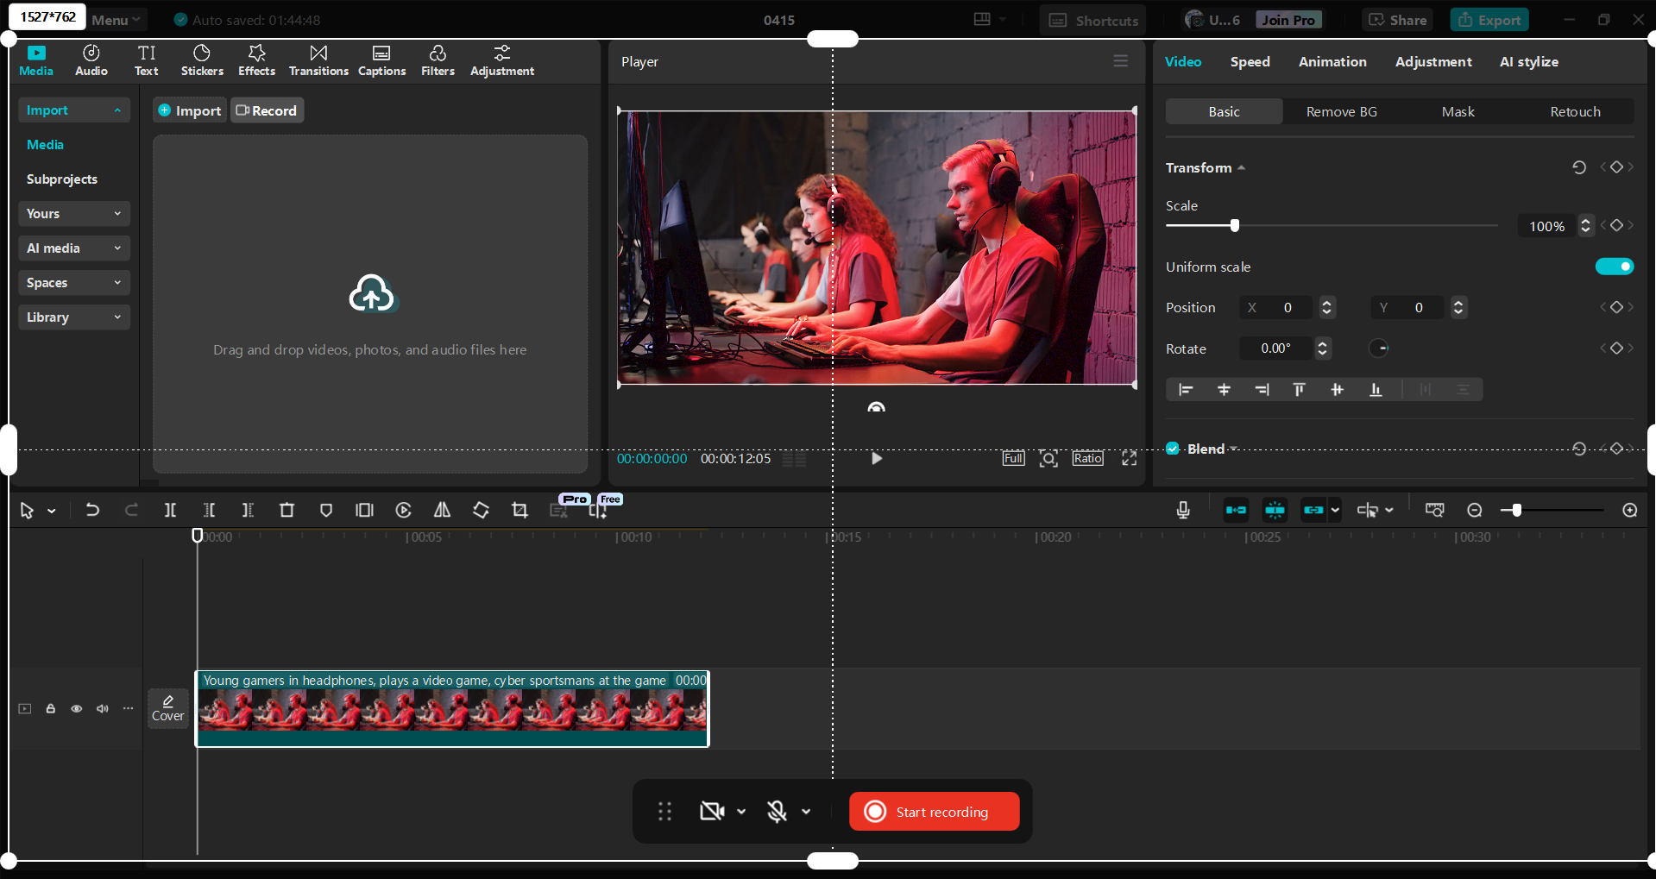Click the Start recording button
The height and width of the screenshot is (879, 1656).
pos(933,811)
